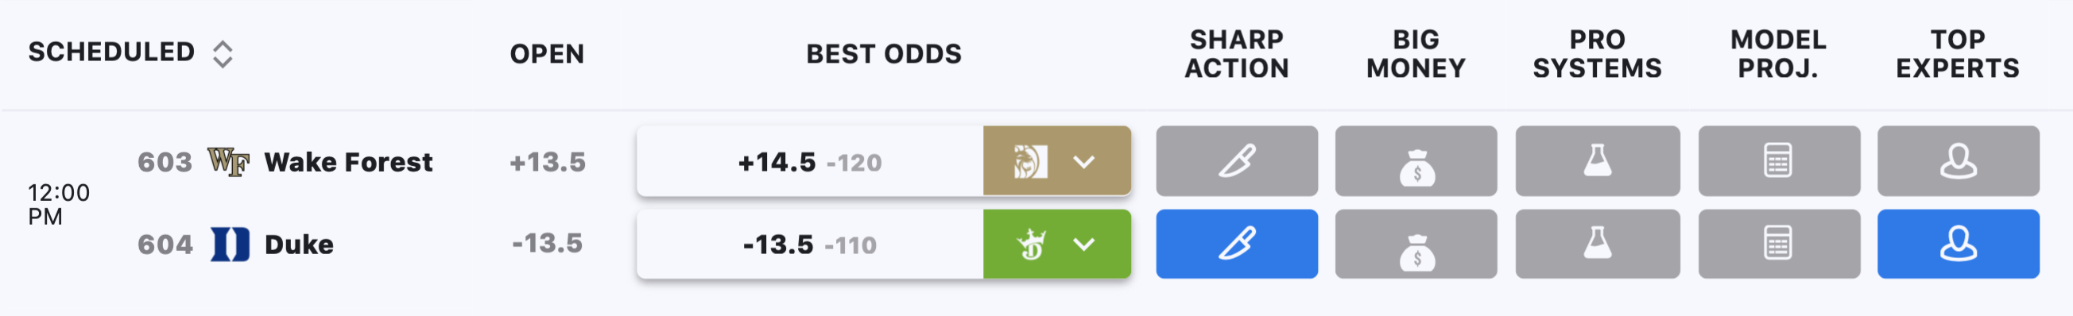Open the Duke team link
This screenshot has height=316, width=2073.
(300, 245)
